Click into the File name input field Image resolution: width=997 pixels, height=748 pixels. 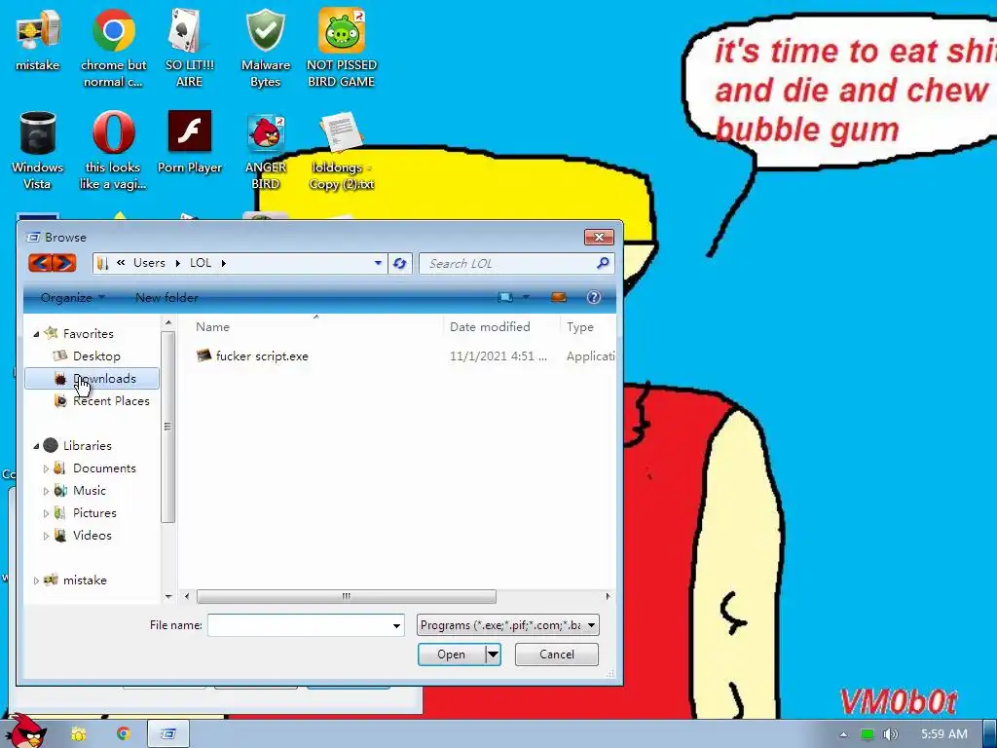click(x=299, y=625)
